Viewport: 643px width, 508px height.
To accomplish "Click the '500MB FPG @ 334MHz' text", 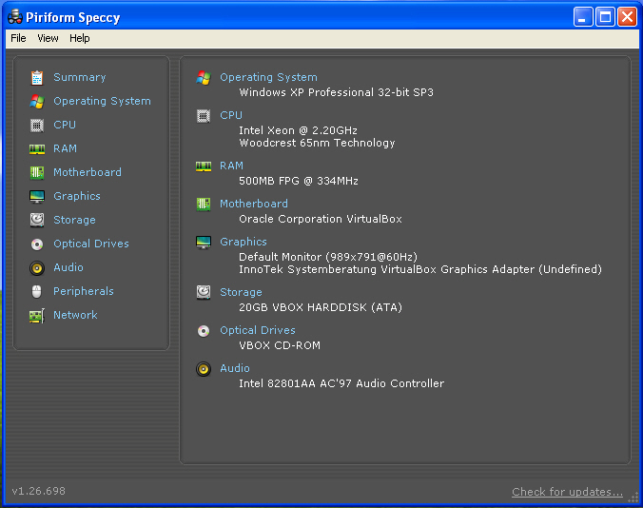I will 299,181.
